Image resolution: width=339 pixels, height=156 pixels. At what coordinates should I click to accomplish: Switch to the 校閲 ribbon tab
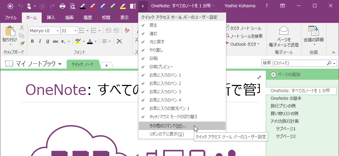coord(106,18)
